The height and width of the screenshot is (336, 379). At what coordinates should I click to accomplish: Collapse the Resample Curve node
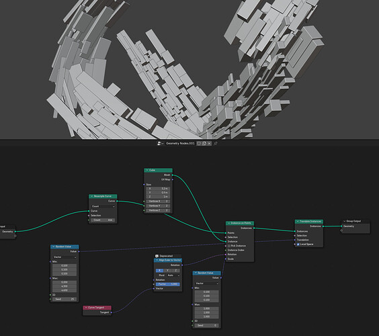tap(91, 196)
